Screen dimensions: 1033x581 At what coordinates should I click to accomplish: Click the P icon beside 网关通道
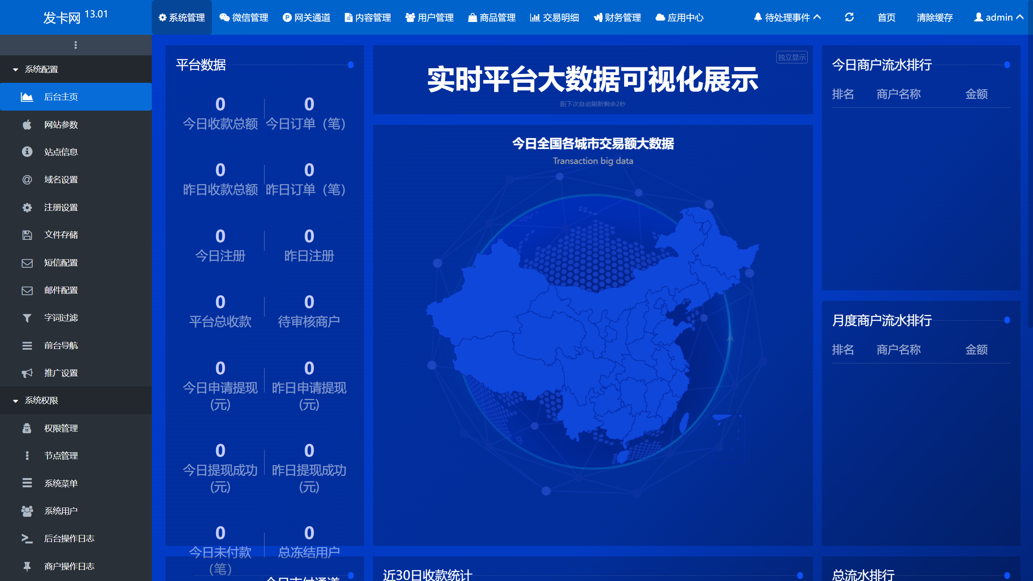tap(287, 17)
